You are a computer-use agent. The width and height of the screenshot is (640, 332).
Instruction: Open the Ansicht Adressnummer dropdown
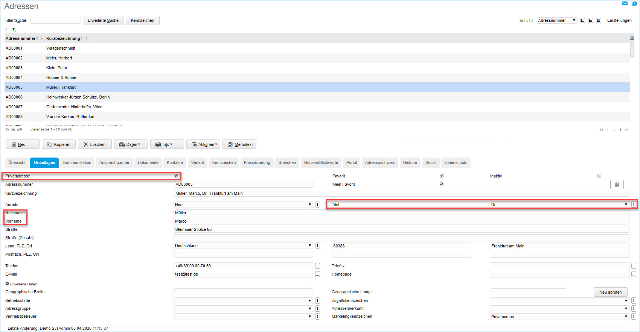[557, 20]
